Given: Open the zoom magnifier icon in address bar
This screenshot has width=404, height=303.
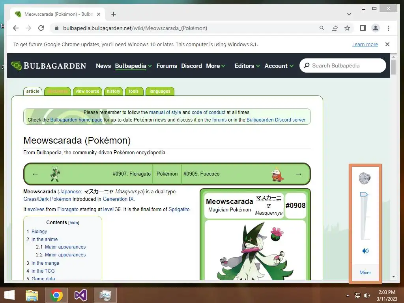Looking at the screenshot, I should [322, 28].
